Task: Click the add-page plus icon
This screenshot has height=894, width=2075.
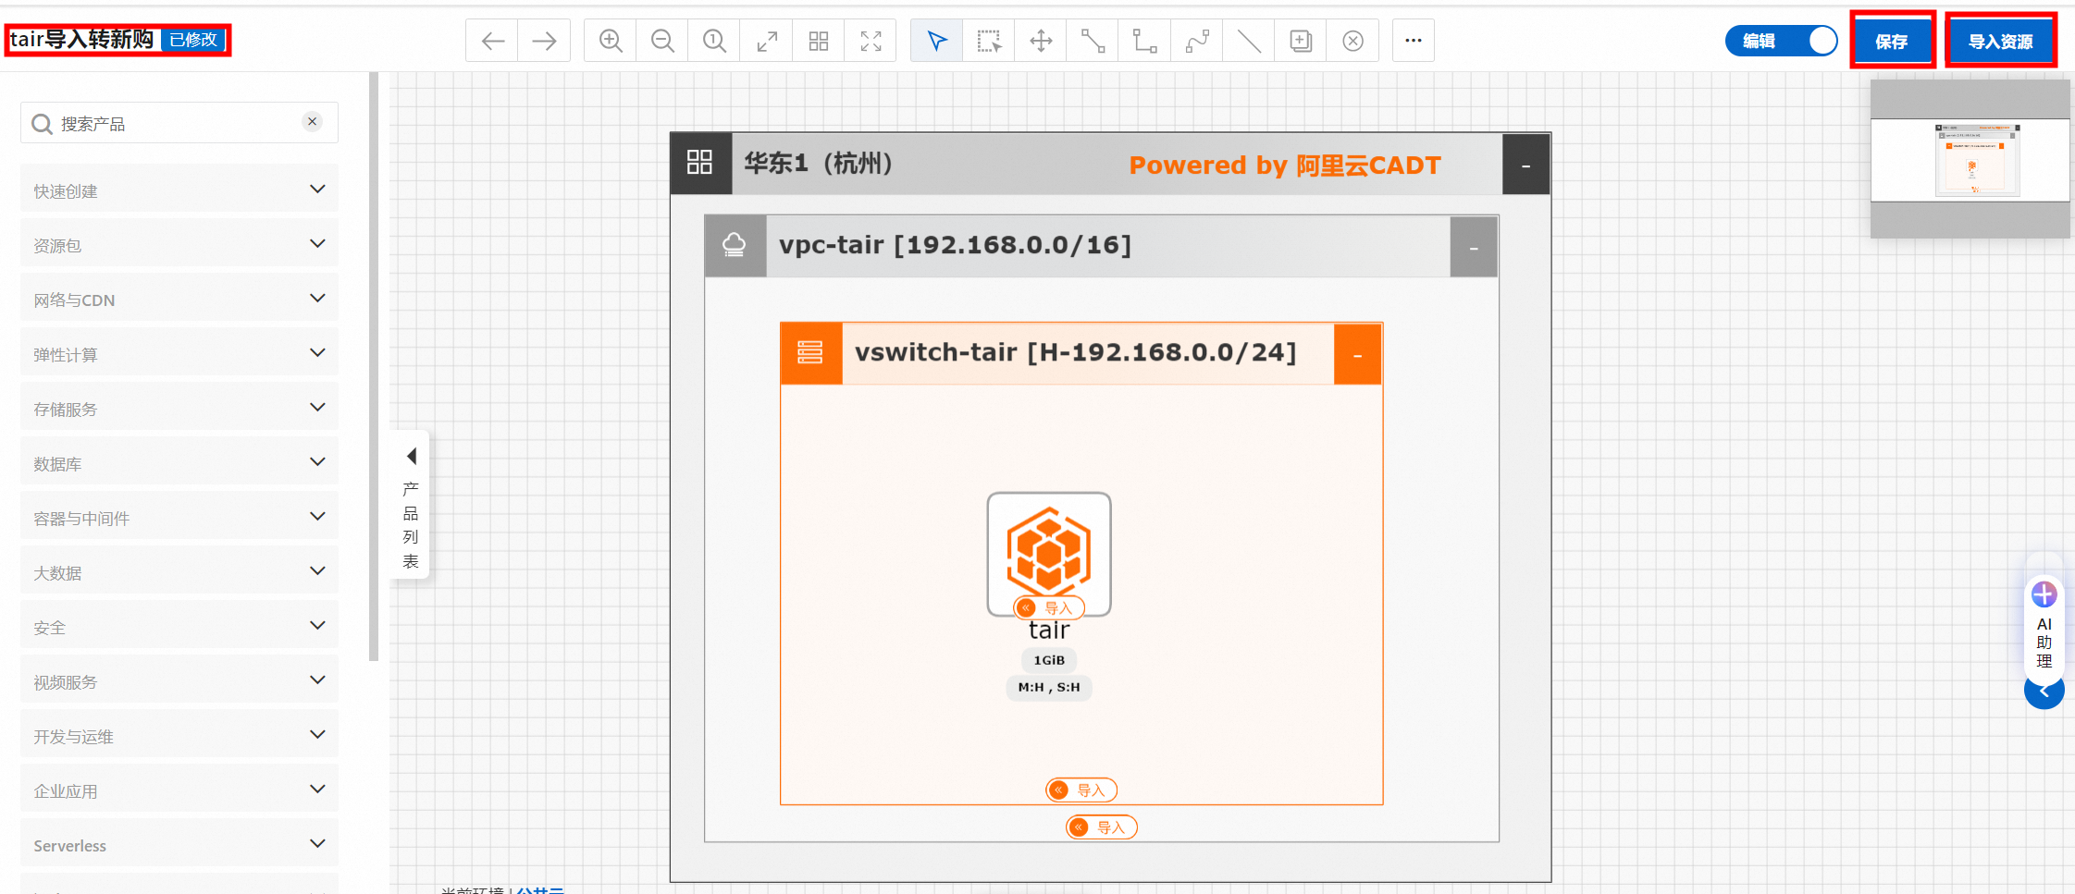Action: [x=1301, y=41]
